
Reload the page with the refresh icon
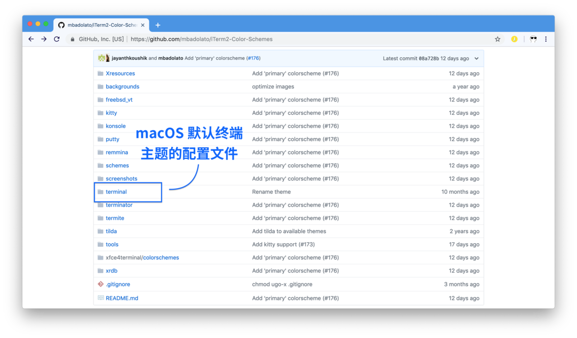point(57,39)
